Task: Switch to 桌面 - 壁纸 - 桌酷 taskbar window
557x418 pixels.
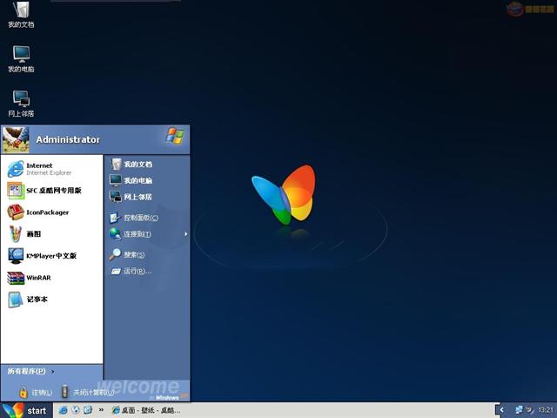Action: tap(146, 410)
